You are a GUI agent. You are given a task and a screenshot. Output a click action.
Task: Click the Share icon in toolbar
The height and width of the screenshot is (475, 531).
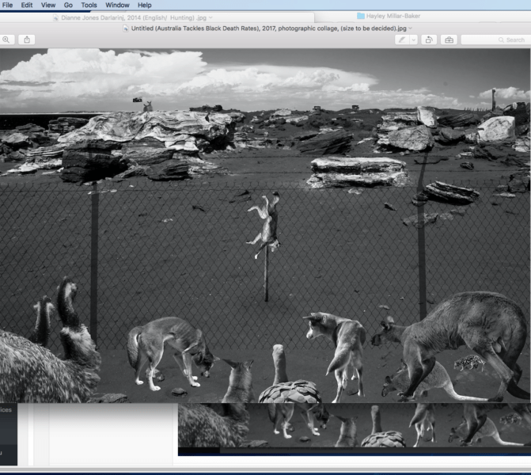[x=27, y=40]
